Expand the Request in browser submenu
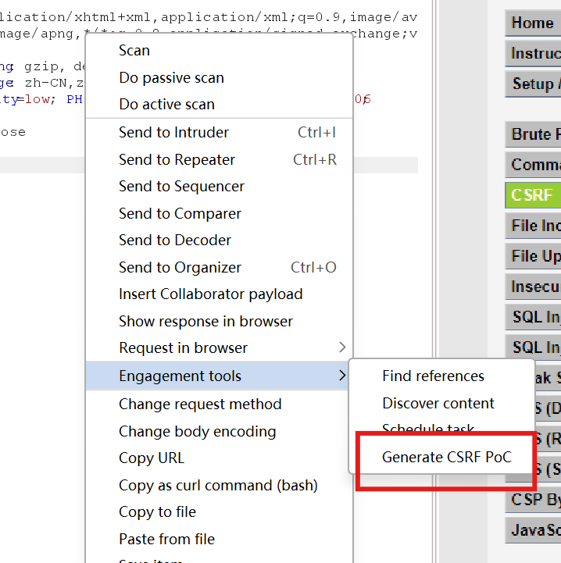Screen dimensions: 561x563 point(184,348)
